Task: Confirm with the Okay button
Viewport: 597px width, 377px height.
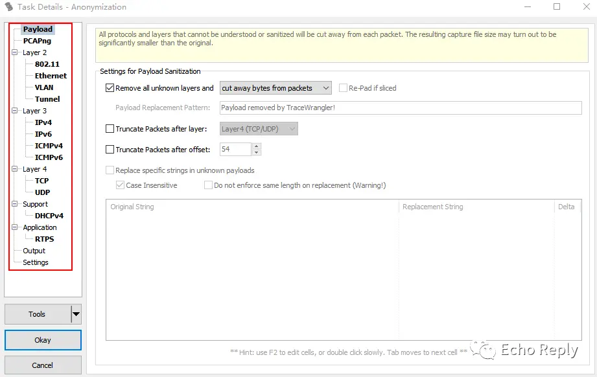Action: point(43,340)
